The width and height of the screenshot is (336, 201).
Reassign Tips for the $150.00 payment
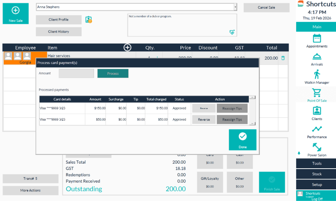pos(232,108)
